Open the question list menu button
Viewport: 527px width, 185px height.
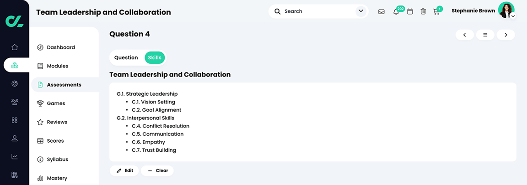click(485, 35)
